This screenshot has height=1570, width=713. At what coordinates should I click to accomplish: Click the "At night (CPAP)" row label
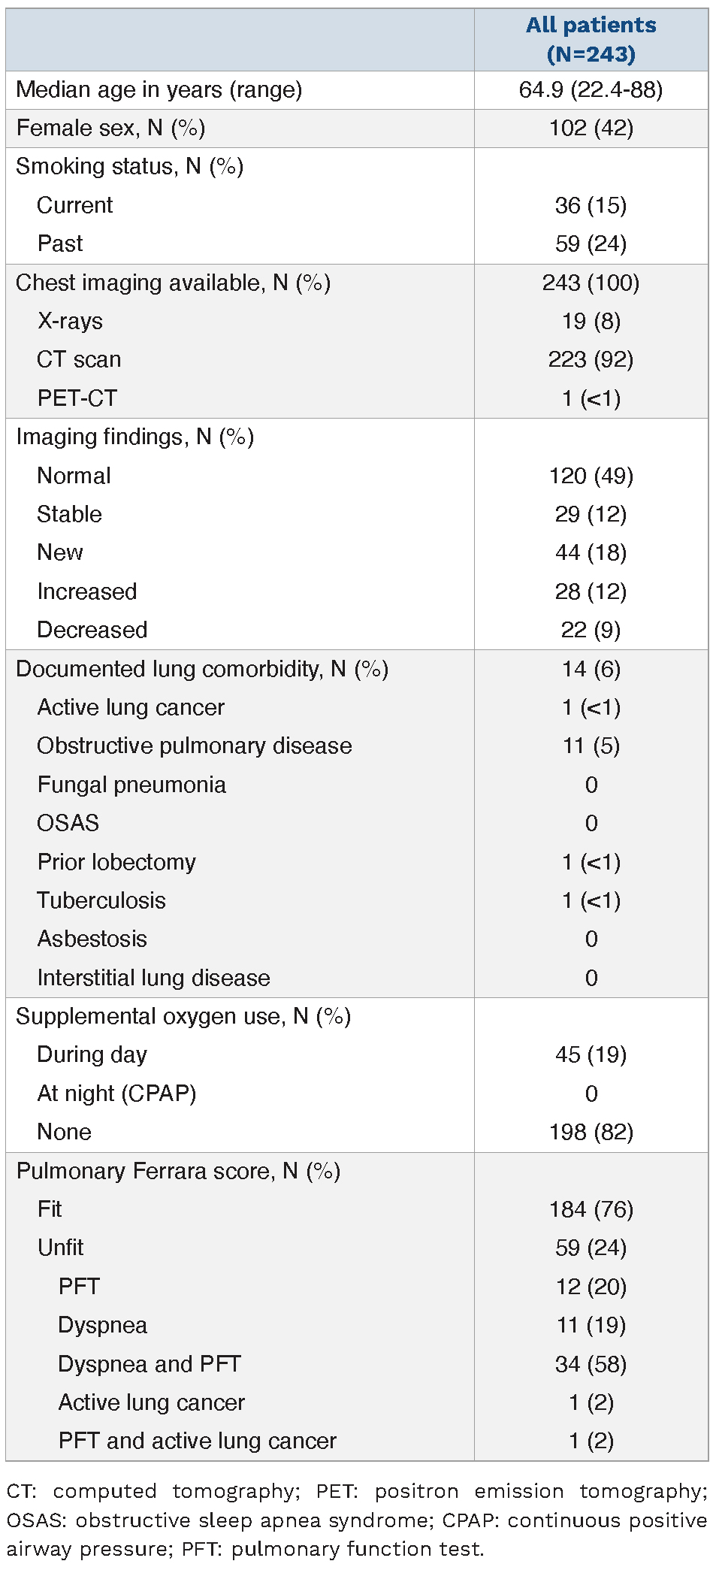coord(116,1094)
